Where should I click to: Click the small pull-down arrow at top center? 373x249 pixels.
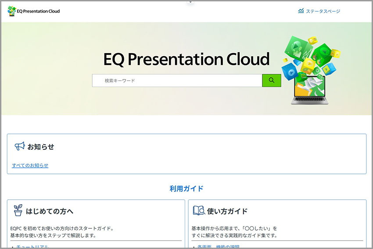(190, 2)
